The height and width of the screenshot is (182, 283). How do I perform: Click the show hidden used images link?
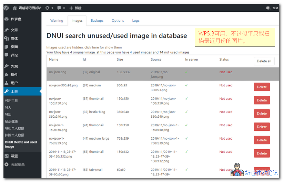pyautogui.click(x=84, y=47)
